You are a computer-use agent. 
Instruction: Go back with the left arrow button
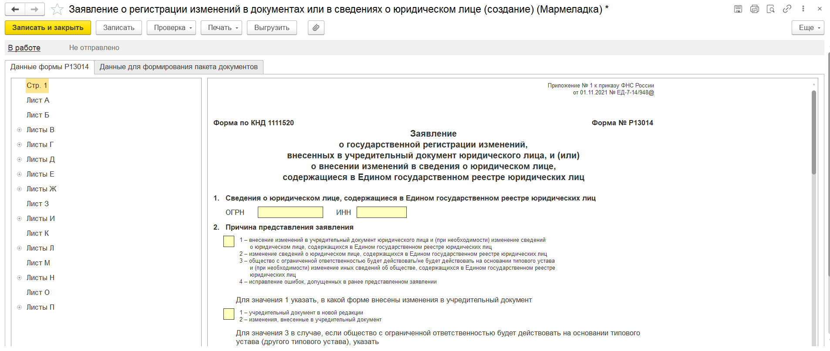(x=15, y=9)
